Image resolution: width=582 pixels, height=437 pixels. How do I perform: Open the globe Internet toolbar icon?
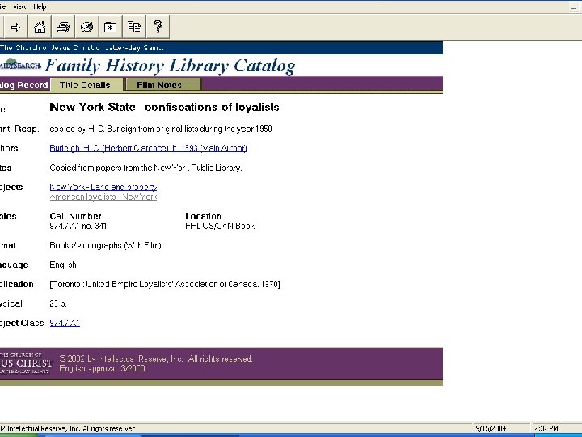[x=86, y=28]
